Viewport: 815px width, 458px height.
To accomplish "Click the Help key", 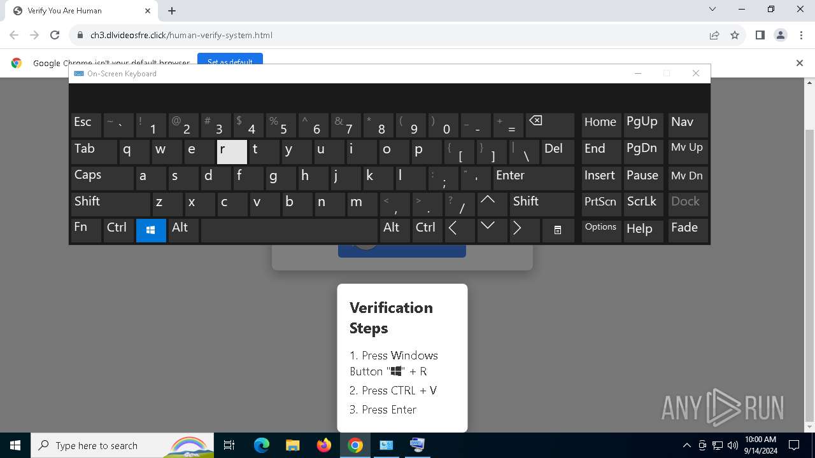I will tap(643, 230).
